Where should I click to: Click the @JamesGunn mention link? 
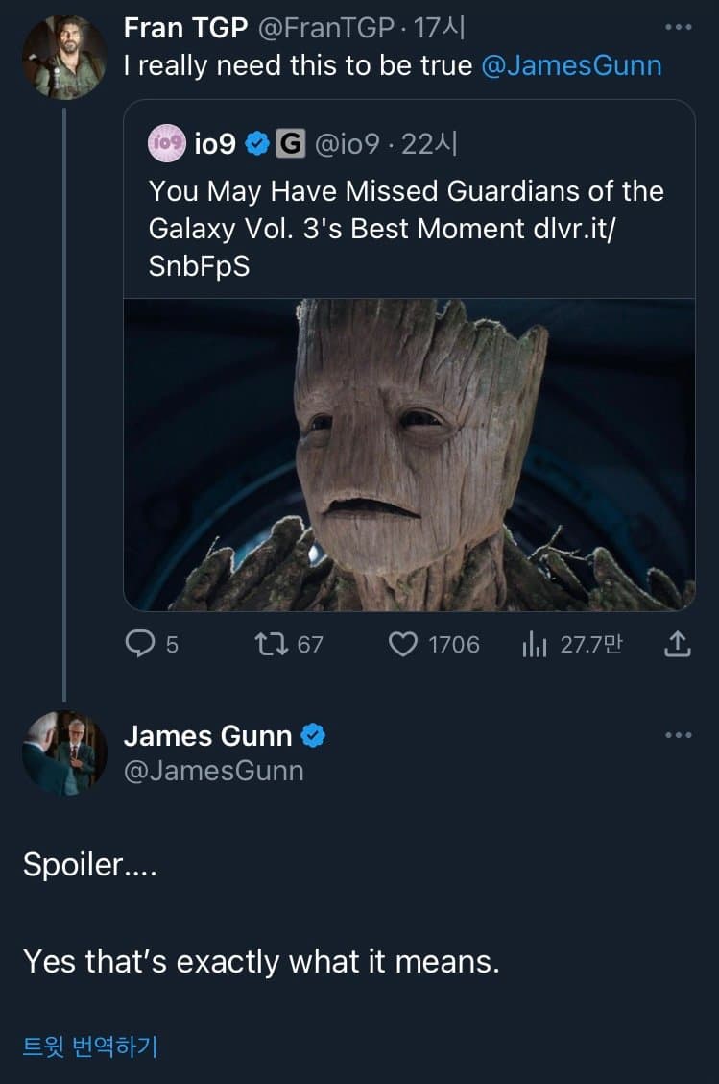(570, 65)
